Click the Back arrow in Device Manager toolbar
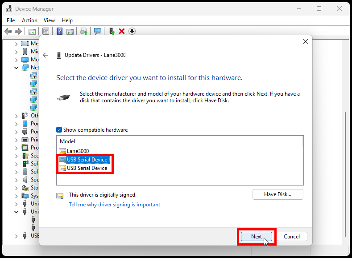352x258 pixels. (x=8, y=31)
